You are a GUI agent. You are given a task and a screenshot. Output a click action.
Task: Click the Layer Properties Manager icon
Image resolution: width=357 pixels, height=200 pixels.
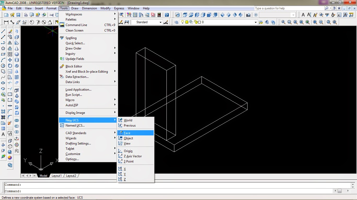point(176,22)
